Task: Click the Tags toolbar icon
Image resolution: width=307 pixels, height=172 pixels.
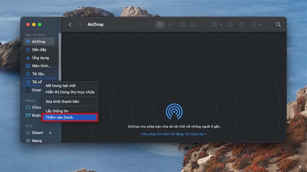Action: (x=242, y=24)
